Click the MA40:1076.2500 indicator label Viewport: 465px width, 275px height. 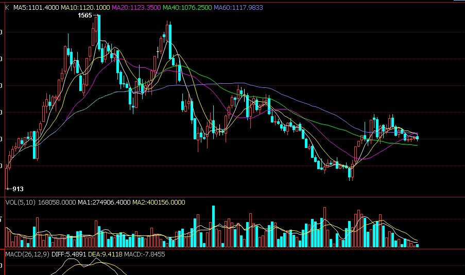click(x=187, y=8)
